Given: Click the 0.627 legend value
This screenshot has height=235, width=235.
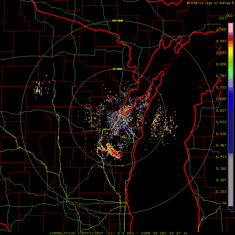Looking at the screenshot, I should [221, 111].
